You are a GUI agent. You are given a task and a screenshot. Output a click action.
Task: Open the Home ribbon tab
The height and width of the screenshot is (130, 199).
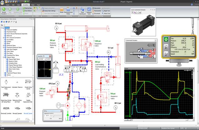coord(6,5)
